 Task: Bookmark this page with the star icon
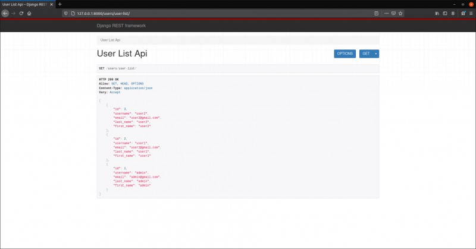click(x=400, y=13)
